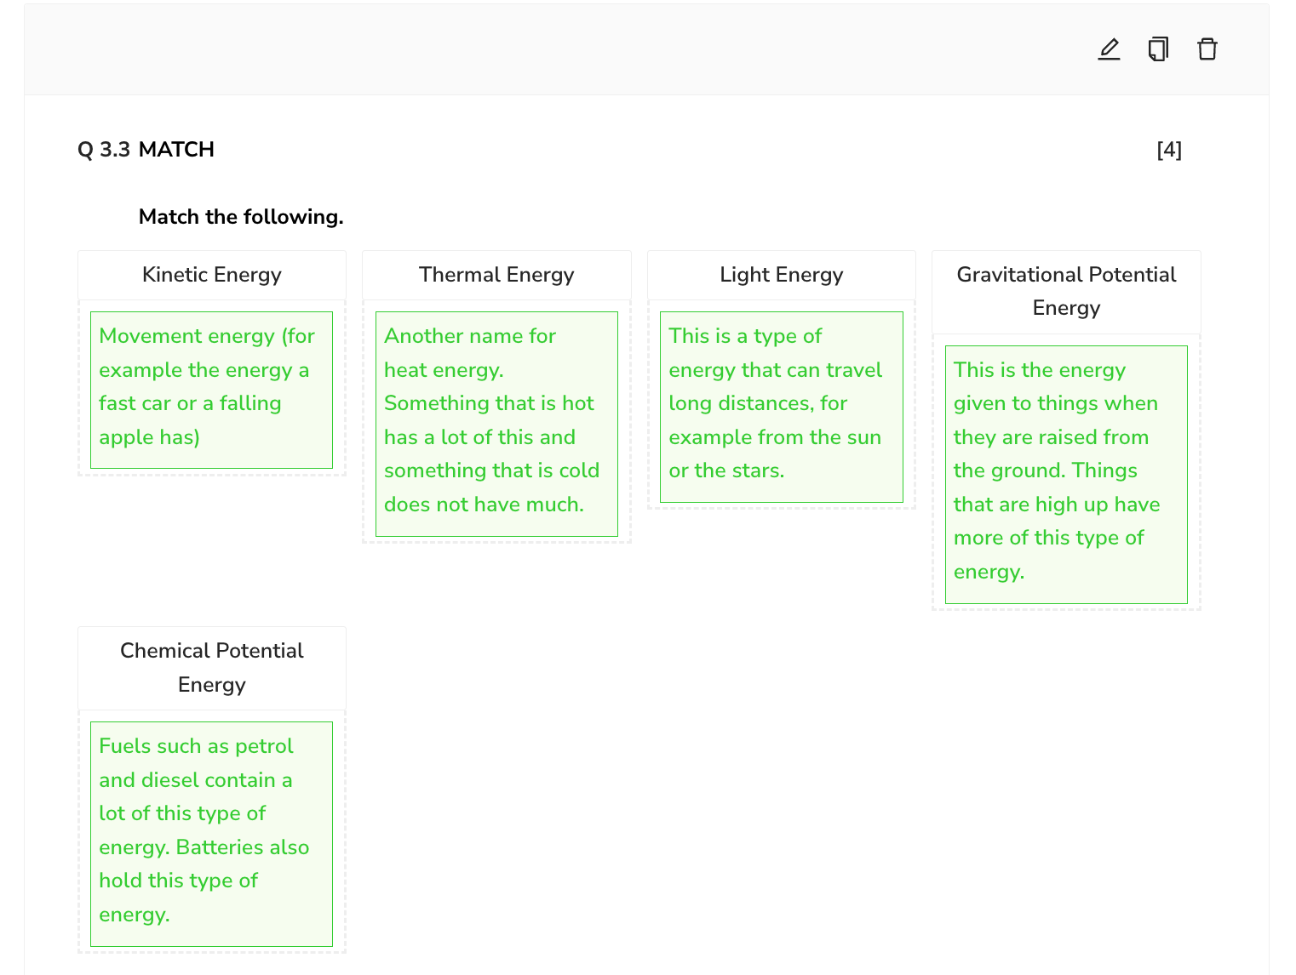Screen dimensions: 1296x975
Task: Click the Gravitational Potential Energy header
Action: pos(1066,291)
